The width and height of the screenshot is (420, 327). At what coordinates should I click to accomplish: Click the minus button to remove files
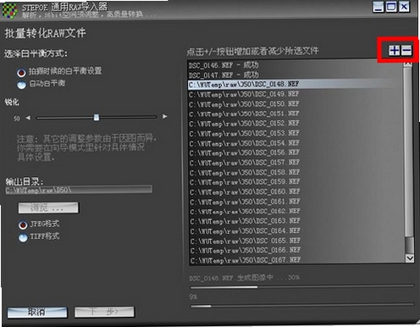(406, 51)
